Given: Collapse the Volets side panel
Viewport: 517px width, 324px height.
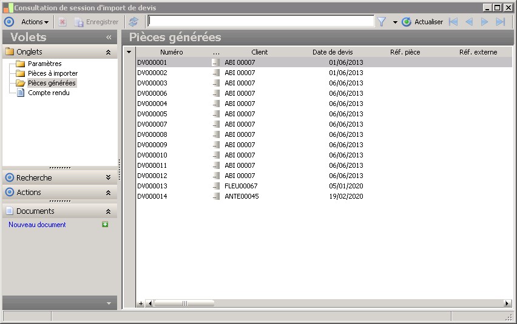Looking at the screenshot, I should pos(109,38).
